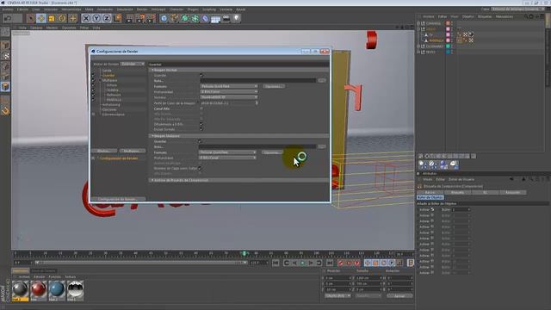Click Play Forwards in the timeline

click(302, 263)
